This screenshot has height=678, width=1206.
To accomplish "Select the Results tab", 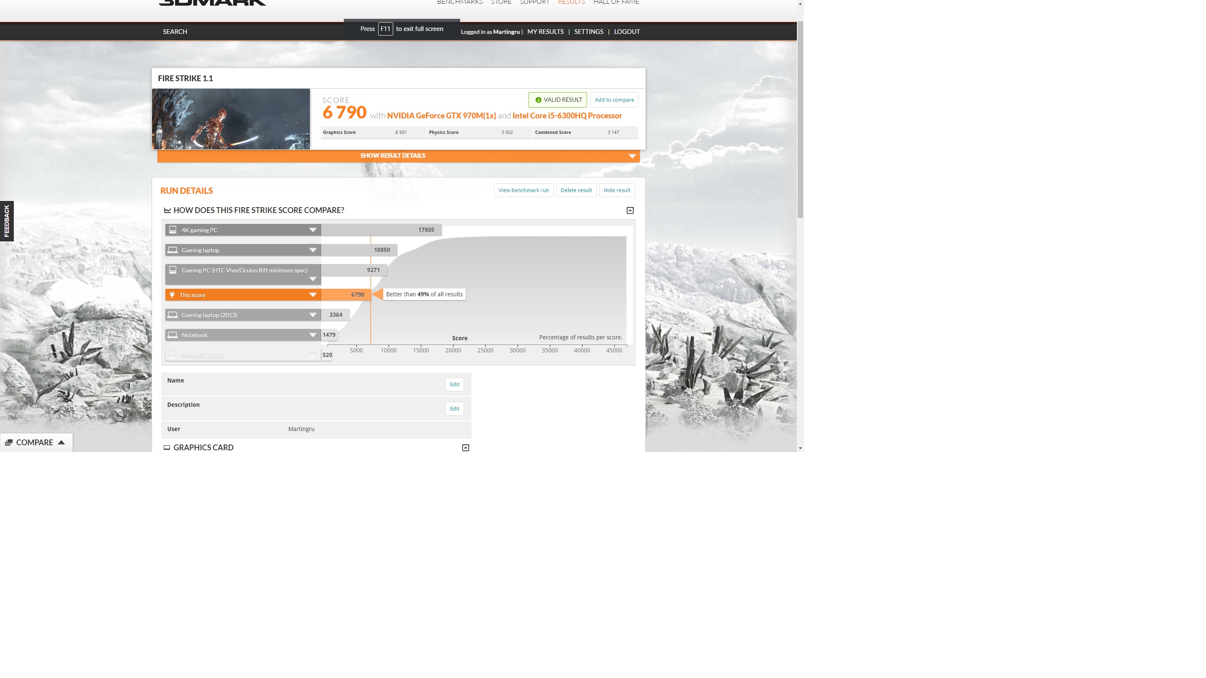I will 571,3.
